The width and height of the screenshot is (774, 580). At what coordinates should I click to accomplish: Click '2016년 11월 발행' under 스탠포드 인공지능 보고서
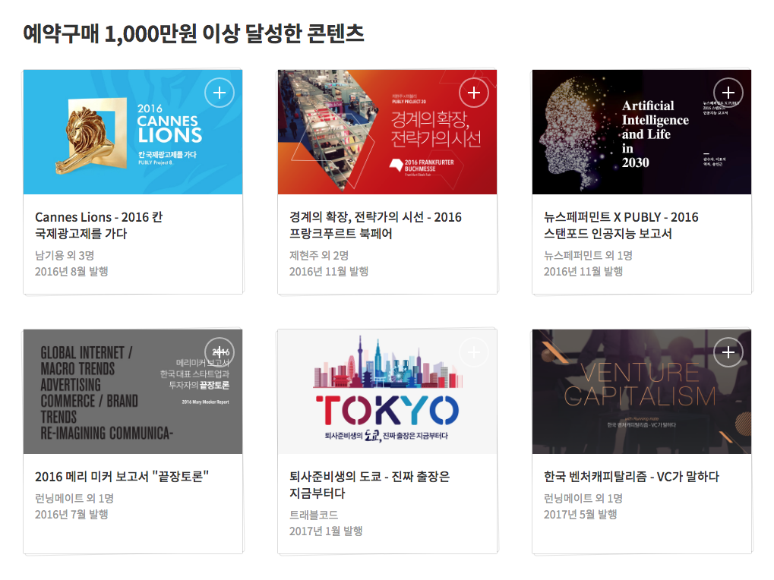pyautogui.click(x=583, y=272)
